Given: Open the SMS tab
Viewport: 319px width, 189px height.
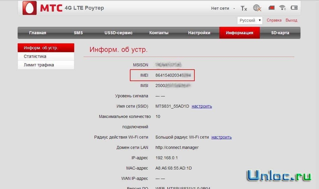Looking at the screenshot, I should (78, 33).
